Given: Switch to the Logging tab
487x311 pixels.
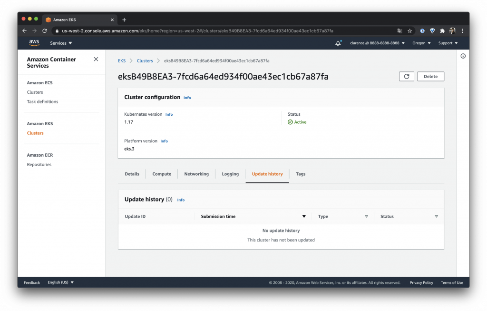Looking at the screenshot, I should click(231, 174).
